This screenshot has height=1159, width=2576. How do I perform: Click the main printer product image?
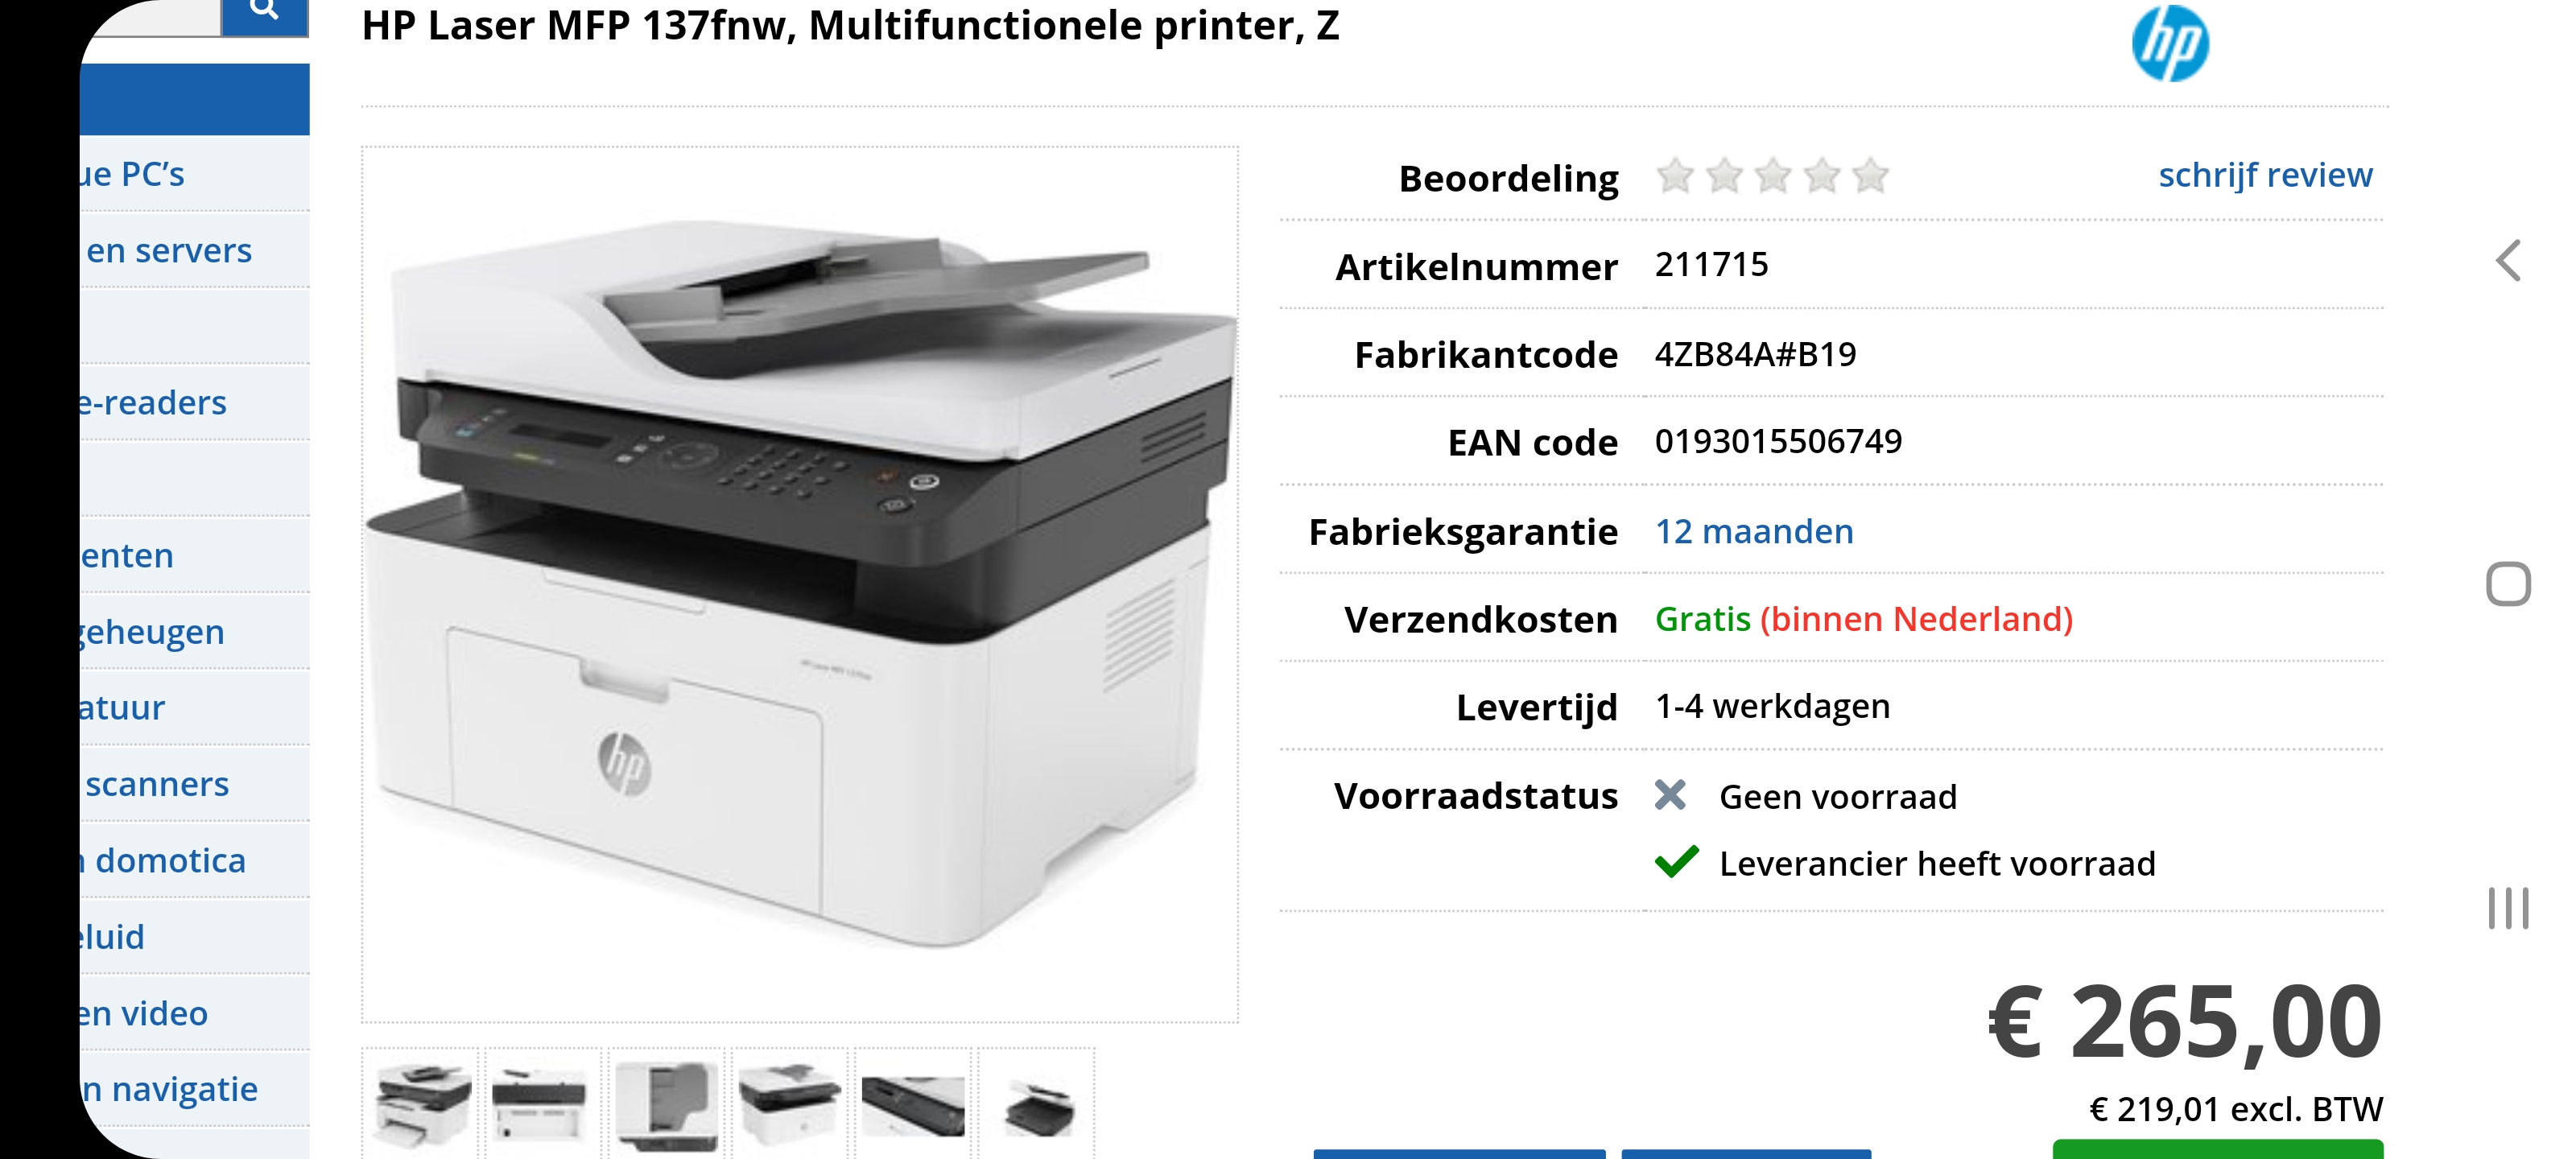pyautogui.click(x=800, y=584)
